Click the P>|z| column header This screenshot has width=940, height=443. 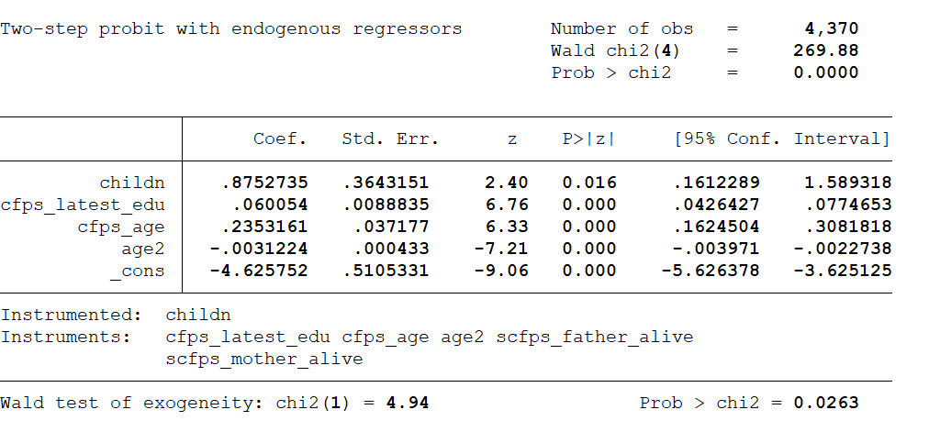tap(588, 139)
